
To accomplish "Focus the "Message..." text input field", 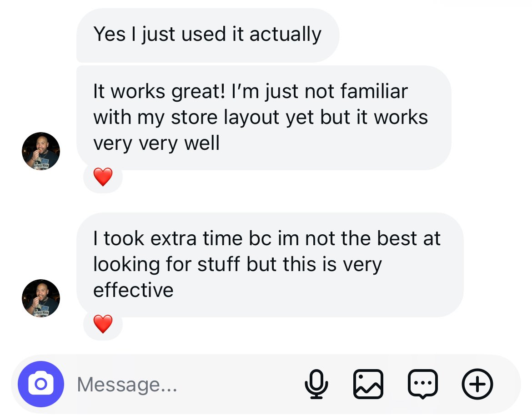I will coord(182,385).
